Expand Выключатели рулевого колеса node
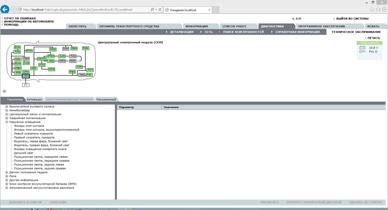 7,107
